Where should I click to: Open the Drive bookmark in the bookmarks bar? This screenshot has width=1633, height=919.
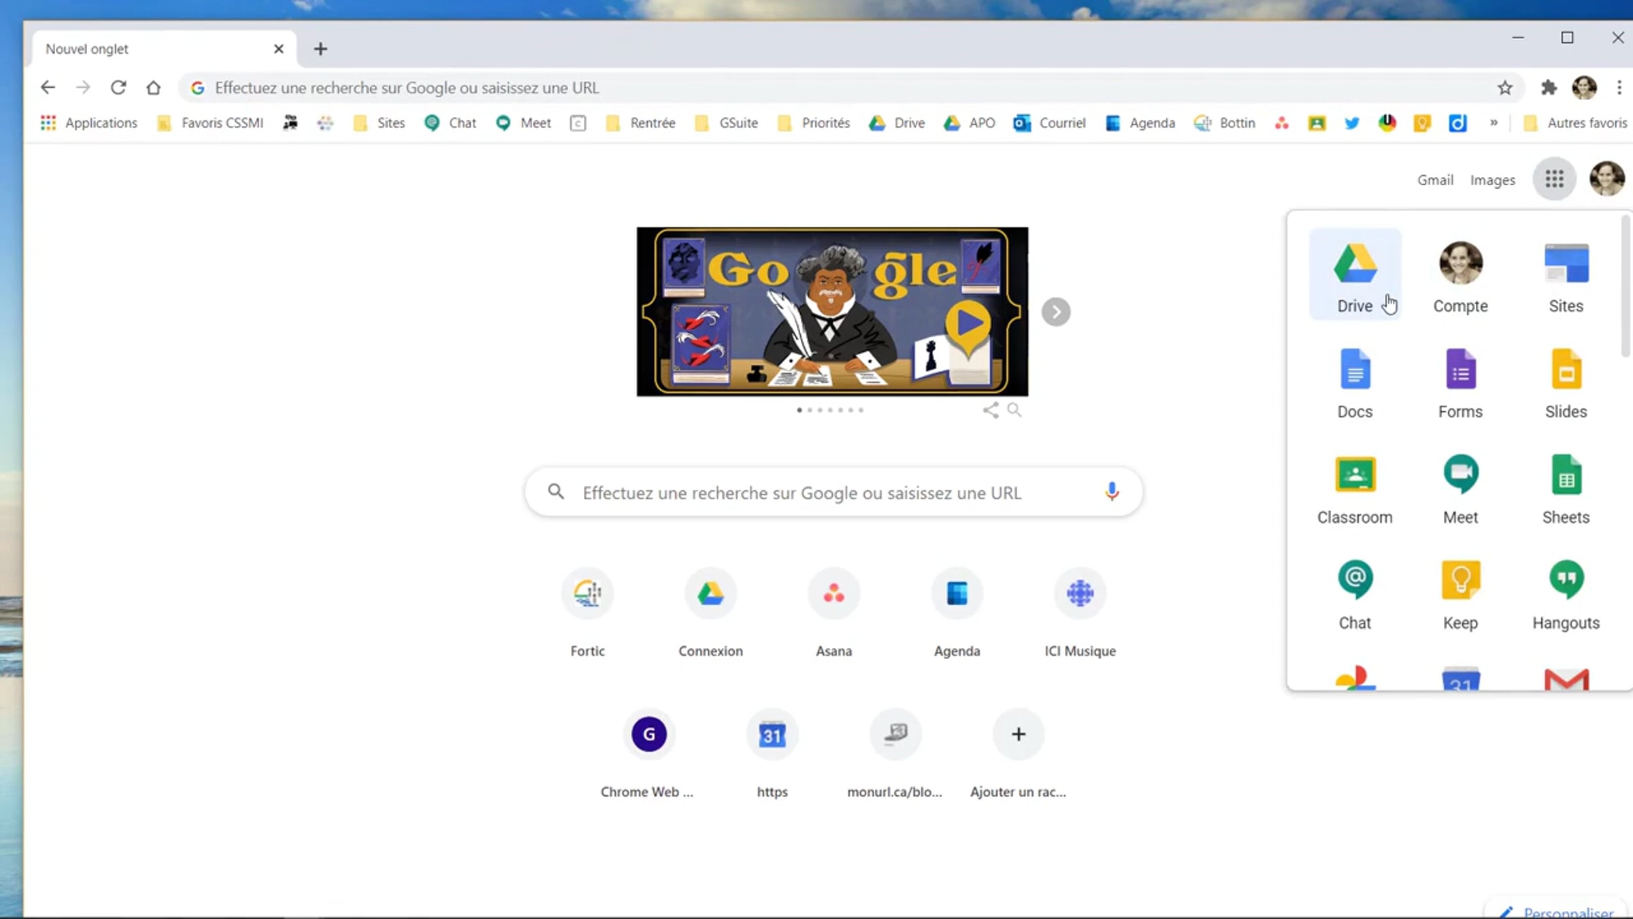pos(897,123)
